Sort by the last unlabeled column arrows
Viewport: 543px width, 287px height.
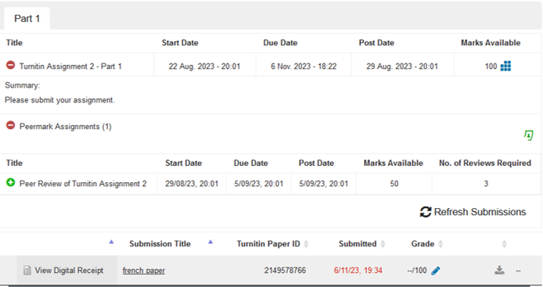click(x=504, y=244)
